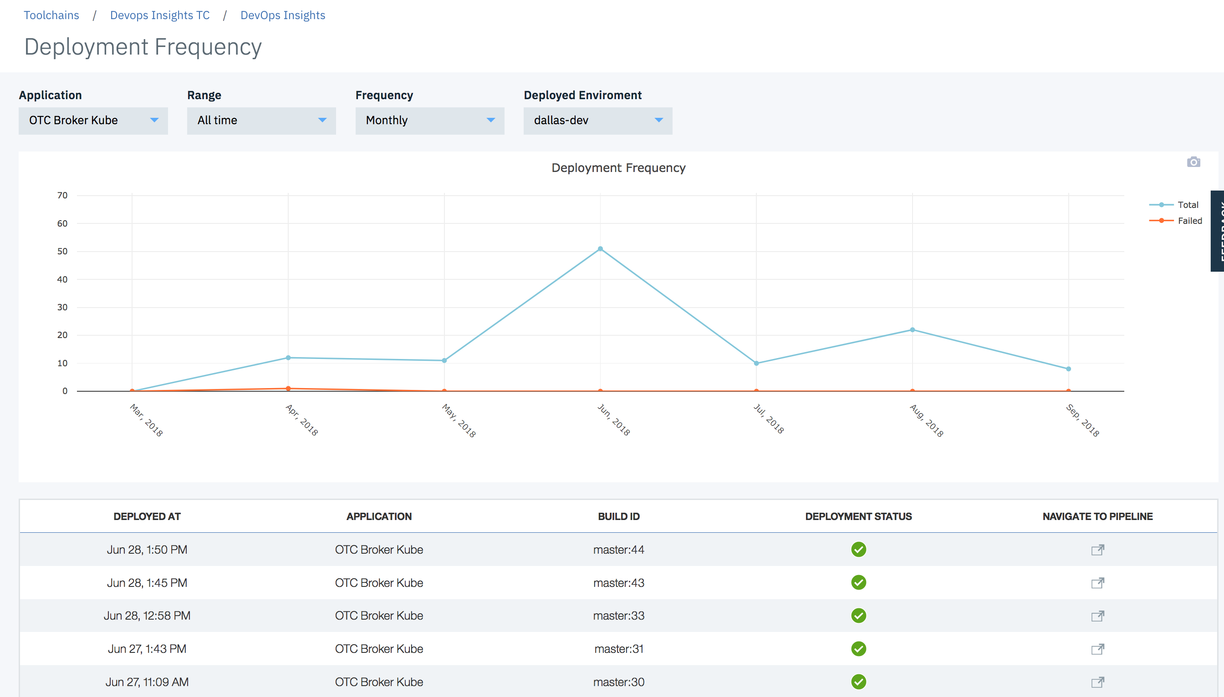Click success status icon for master:44
The image size is (1224, 697).
858,550
